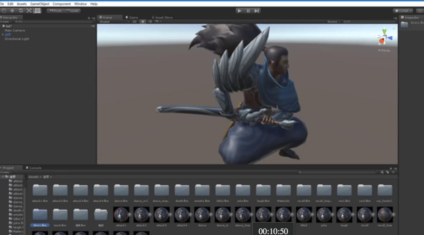Open the attack1.fbm folder
Viewport: 424px width, 235px height.
coord(40,190)
